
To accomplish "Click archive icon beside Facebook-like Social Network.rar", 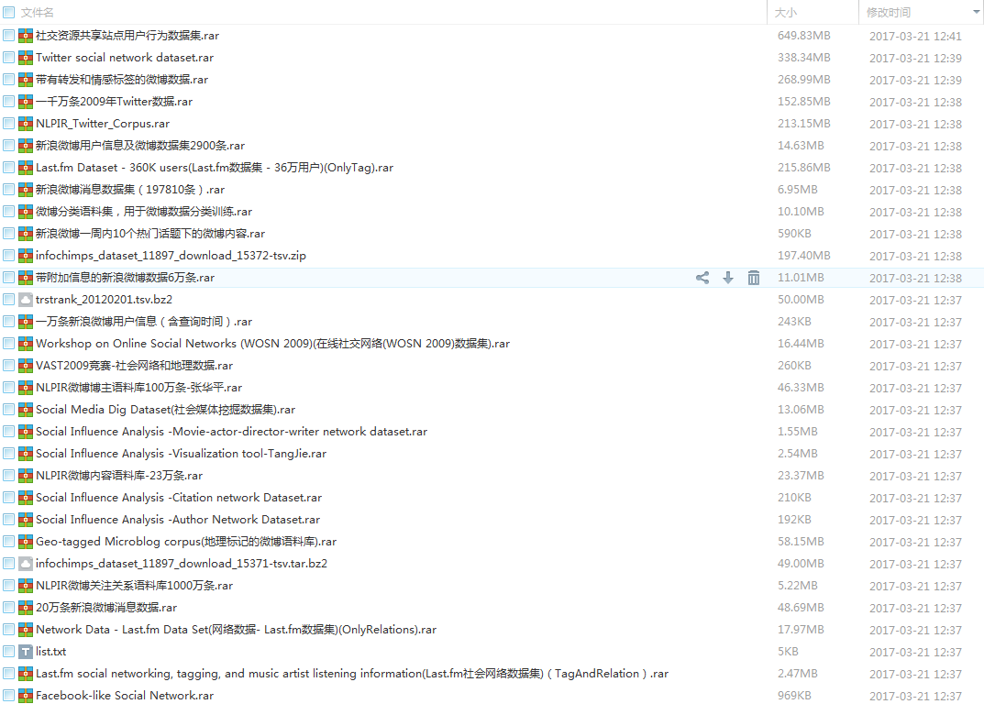I will pyautogui.click(x=26, y=696).
